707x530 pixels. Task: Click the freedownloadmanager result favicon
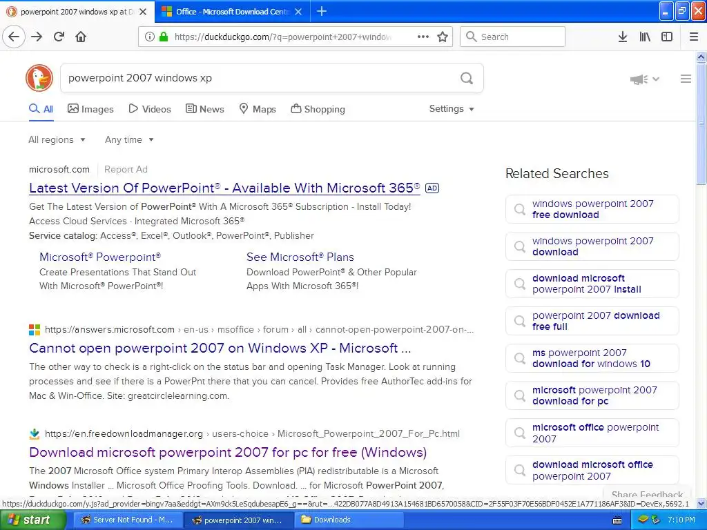click(x=35, y=434)
